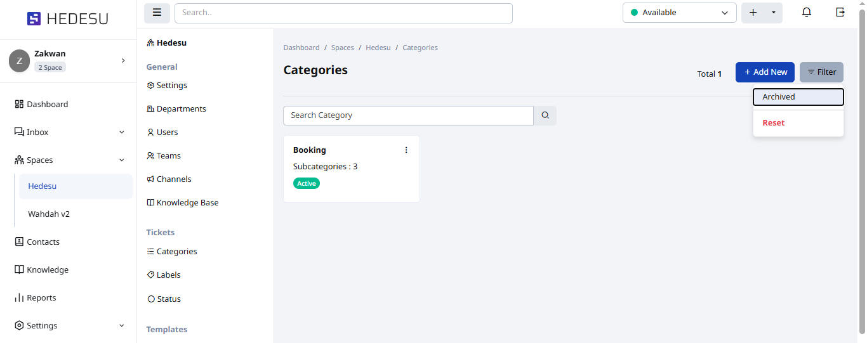Click the Add New button
The height and width of the screenshot is (343, 867).
pos(765,72)
